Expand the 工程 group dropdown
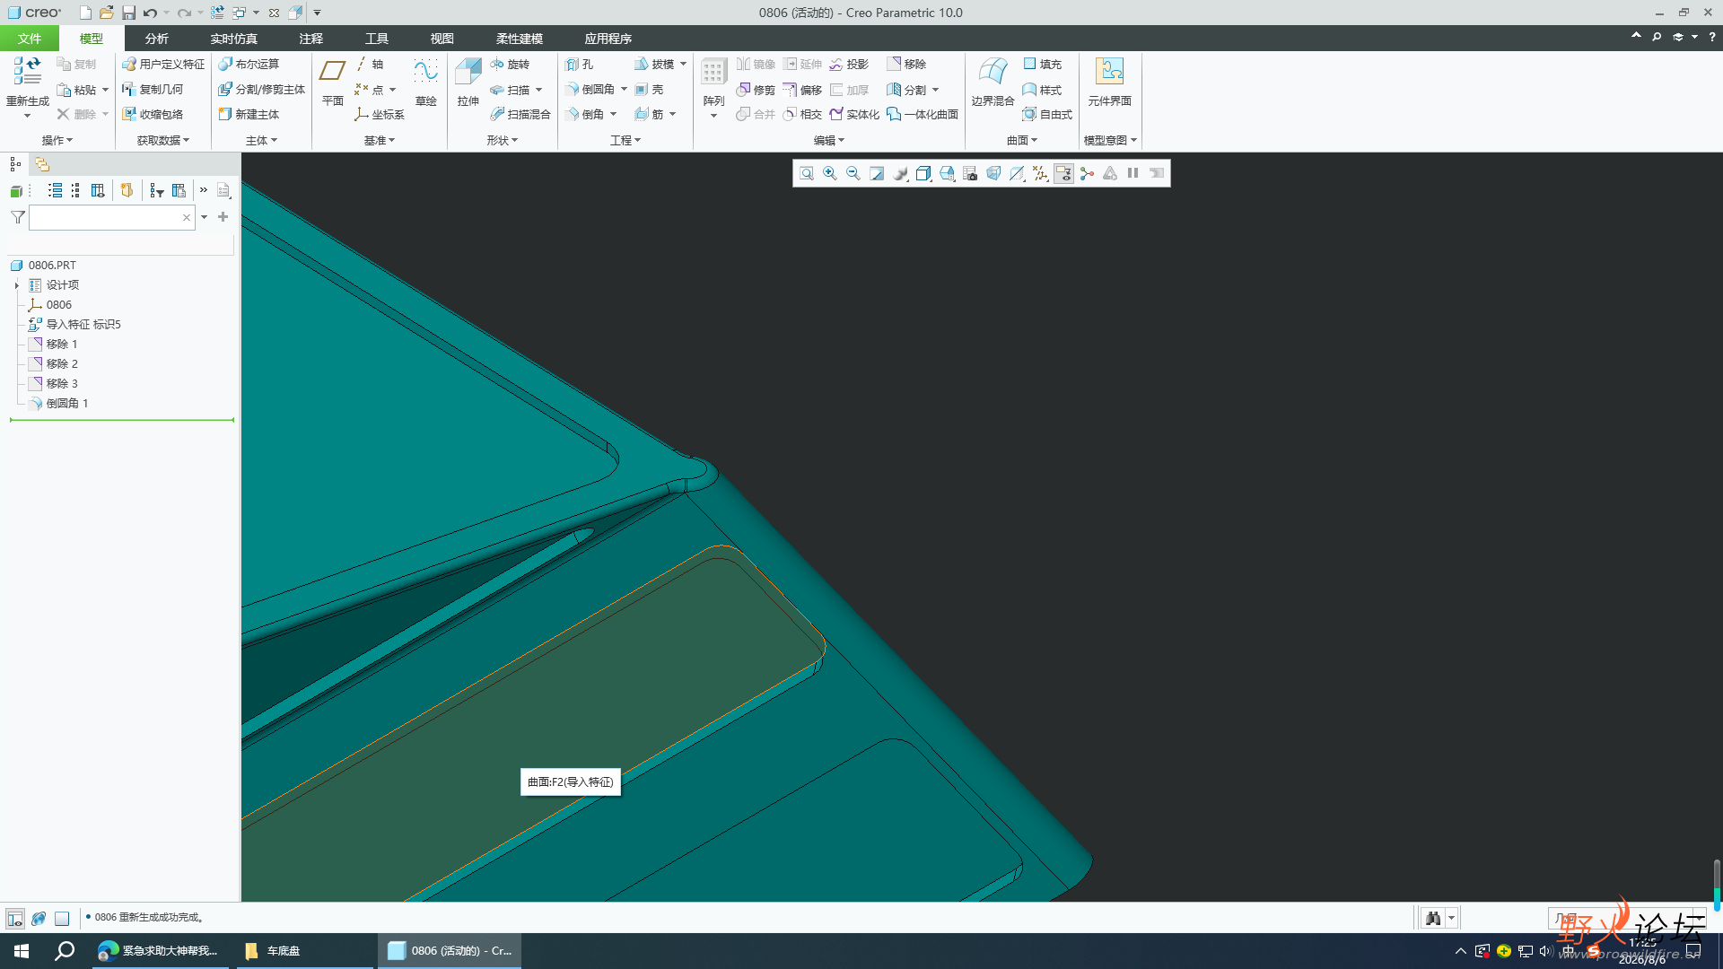 (625, 141)
